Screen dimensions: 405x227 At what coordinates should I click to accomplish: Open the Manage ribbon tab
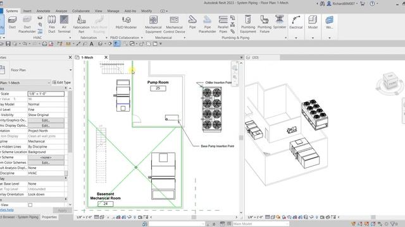pyautogui.click(x=113, y=11)
